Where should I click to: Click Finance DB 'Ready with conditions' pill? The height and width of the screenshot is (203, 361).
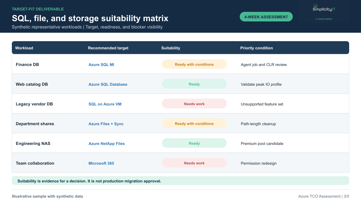point(194,64)
